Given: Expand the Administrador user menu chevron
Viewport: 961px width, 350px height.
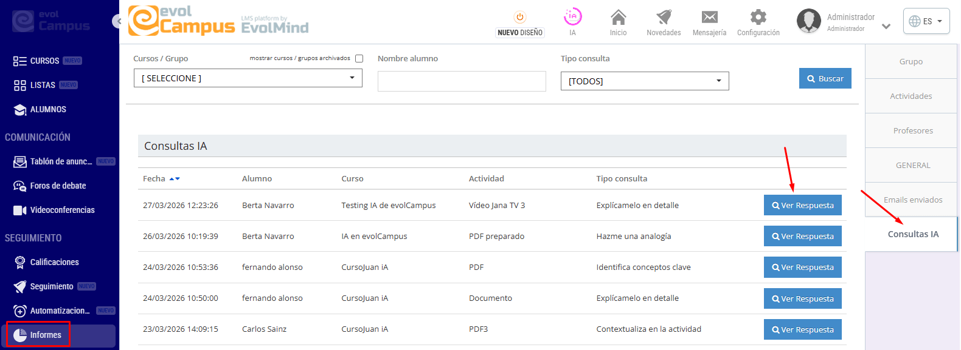Looking at the screenshot, I should point(886,26).
